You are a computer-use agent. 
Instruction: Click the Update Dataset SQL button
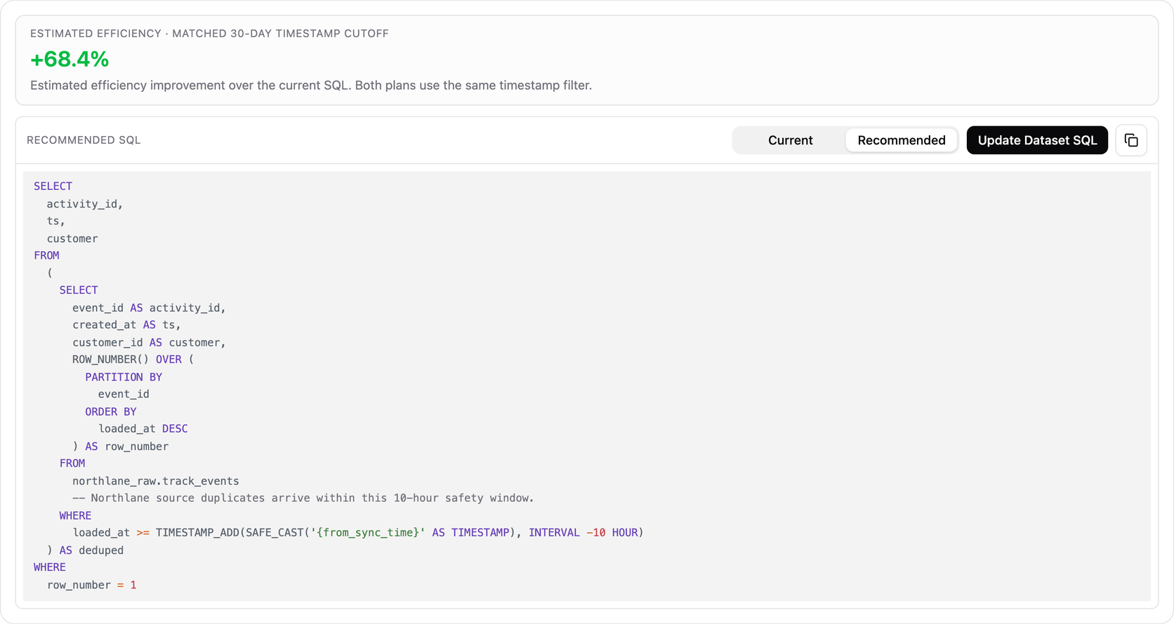click(1037, 140)
